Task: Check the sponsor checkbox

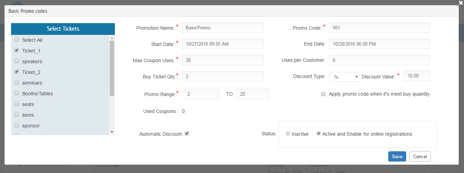Action: click(17, 125)
